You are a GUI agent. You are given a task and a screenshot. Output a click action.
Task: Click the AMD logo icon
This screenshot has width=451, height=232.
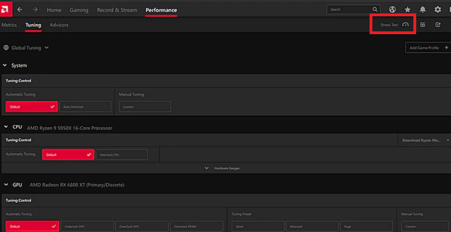(6, 10)
